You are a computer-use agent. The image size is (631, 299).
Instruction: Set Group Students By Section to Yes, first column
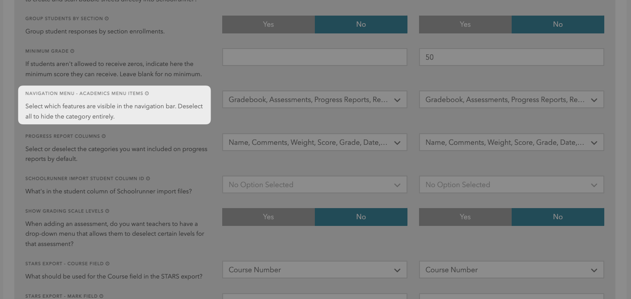pyautogui.click(x=269, y=25)
